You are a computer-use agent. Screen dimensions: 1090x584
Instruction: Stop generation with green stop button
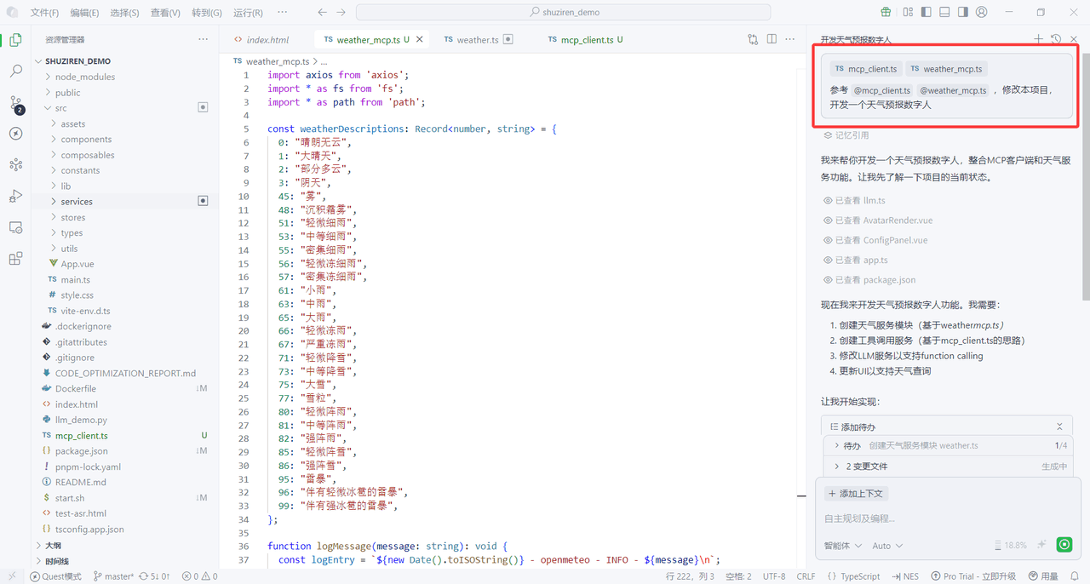[1064, 545]
